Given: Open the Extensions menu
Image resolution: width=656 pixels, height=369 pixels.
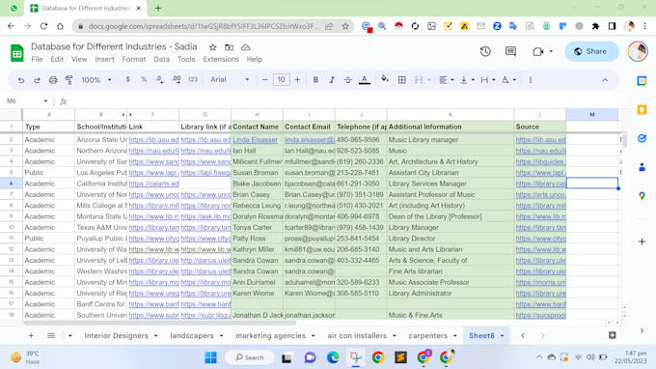Looking at the screenshot, I should [221, 59].
